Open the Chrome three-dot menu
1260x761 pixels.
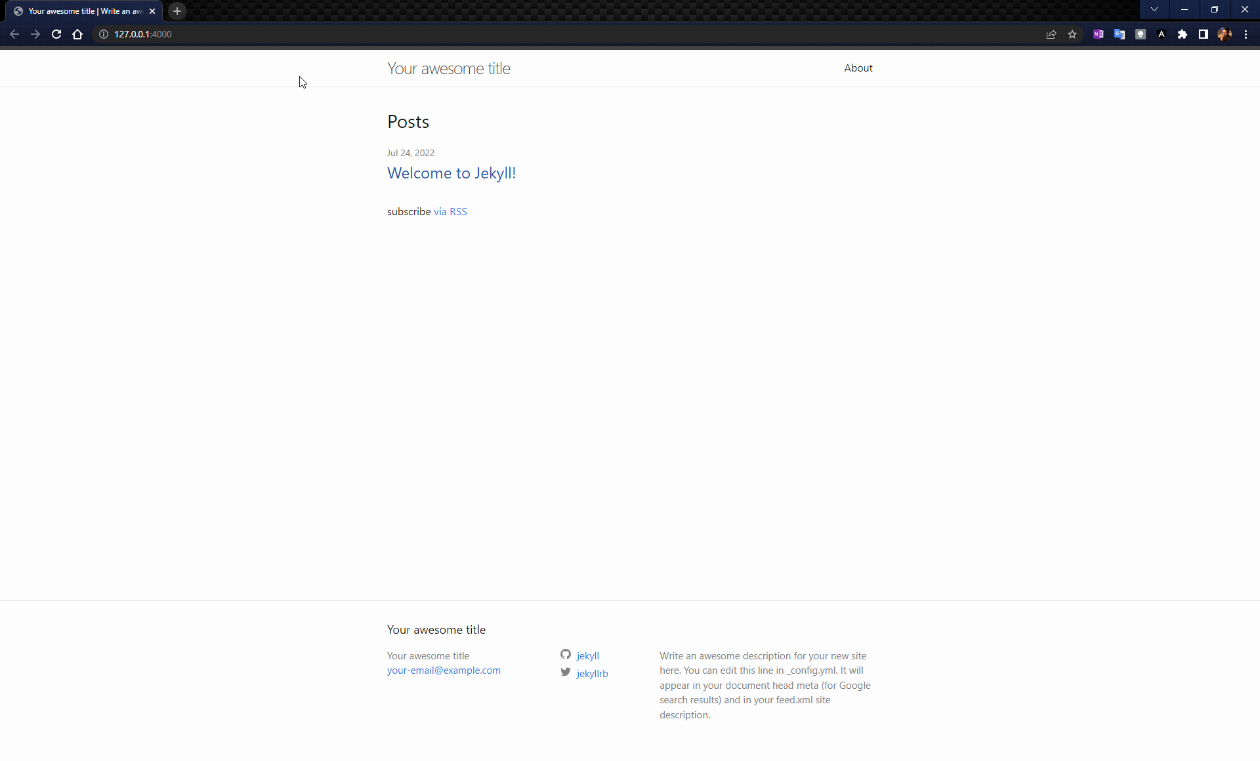(1246, 34)
